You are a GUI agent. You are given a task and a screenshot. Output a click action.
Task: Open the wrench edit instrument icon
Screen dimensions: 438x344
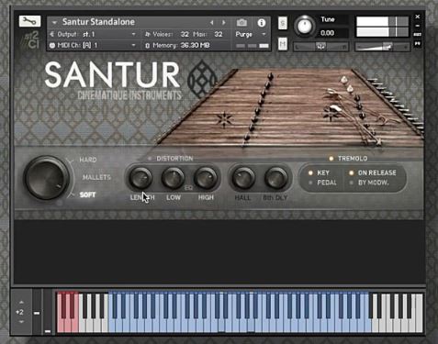[29, 21]
